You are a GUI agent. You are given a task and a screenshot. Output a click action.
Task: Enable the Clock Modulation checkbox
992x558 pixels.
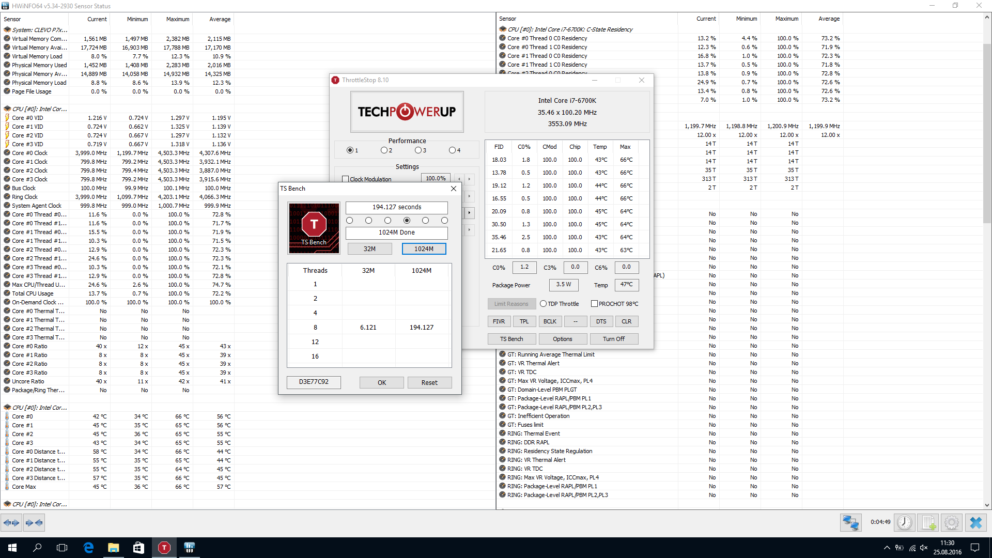(345, 179)
